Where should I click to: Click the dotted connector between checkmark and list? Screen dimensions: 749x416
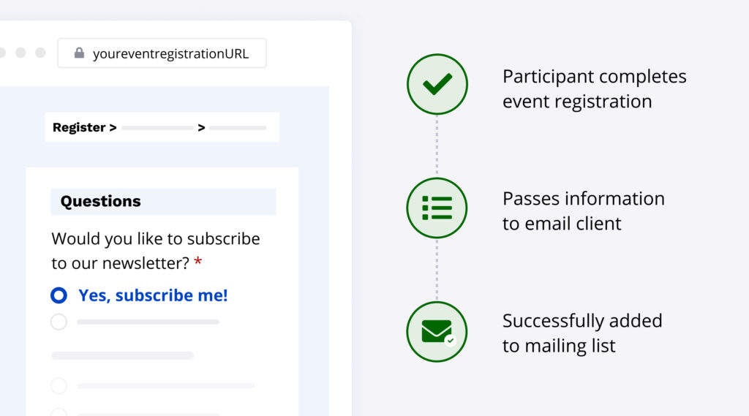click(x=437, y=145)
